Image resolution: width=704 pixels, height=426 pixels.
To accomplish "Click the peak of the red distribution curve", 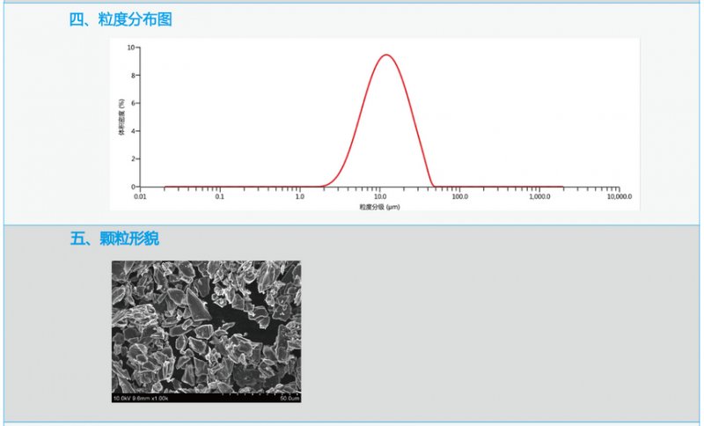I will [386, 55].
